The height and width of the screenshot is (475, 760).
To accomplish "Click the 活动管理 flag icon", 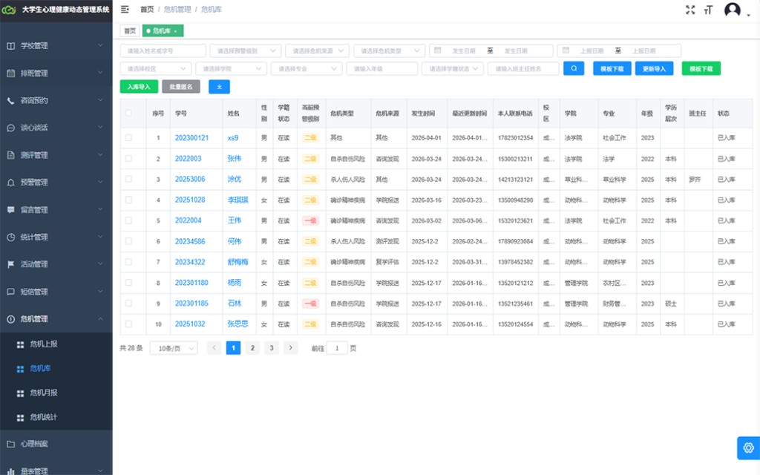I will coord(10,264).
